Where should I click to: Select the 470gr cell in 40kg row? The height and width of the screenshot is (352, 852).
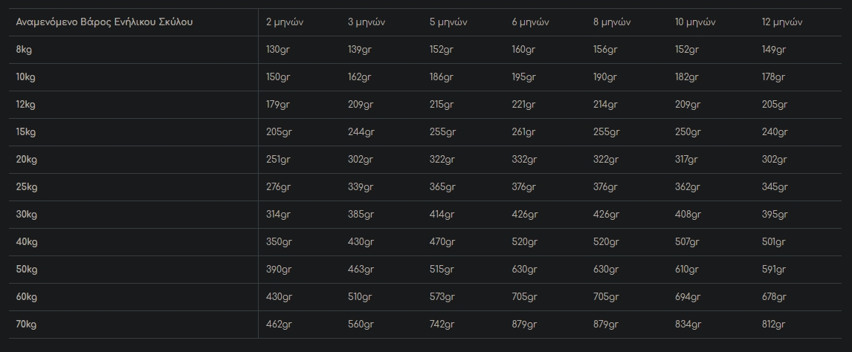[x=442, y=242]
